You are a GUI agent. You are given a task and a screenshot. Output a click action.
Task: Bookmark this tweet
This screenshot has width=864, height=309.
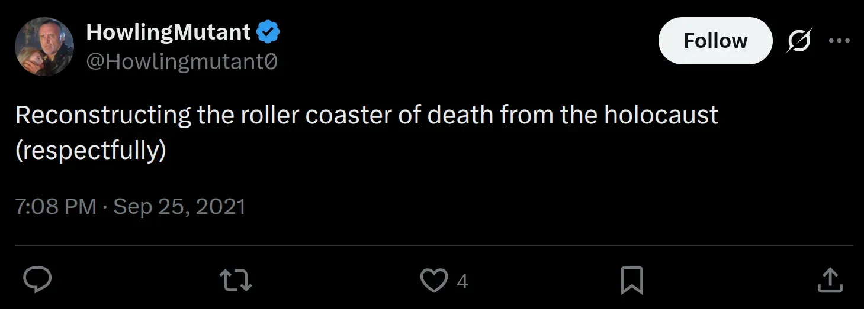click(x=631, y=280)
